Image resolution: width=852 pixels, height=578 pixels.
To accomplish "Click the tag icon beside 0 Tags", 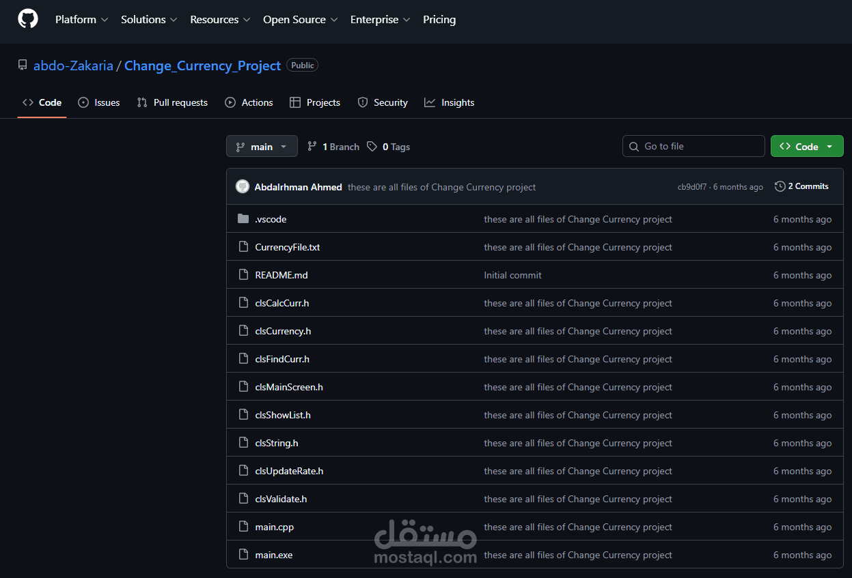I will coord(372,146).
